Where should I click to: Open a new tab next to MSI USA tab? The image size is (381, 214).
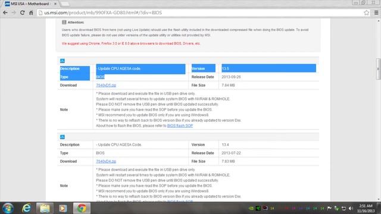(65, 4)
